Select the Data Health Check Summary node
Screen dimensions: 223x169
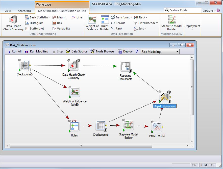(74, 65)
